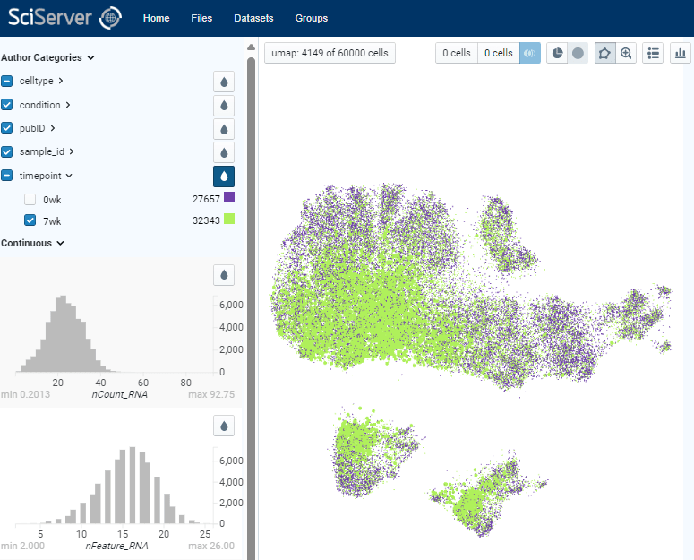
Task: Click the max 26.00 label
Action: click(211, 546)
